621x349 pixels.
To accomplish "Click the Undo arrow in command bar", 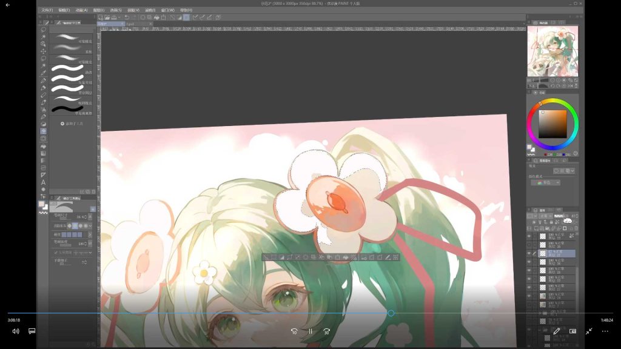I will coord(127,18).
